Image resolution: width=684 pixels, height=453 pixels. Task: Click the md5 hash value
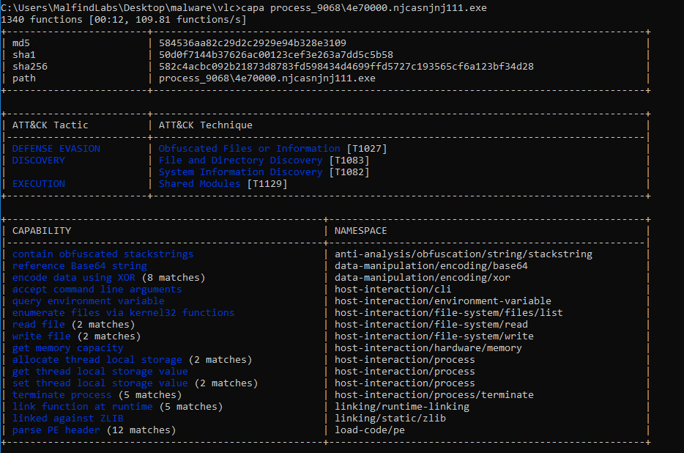pyautogui.click(x=253, y=43)
